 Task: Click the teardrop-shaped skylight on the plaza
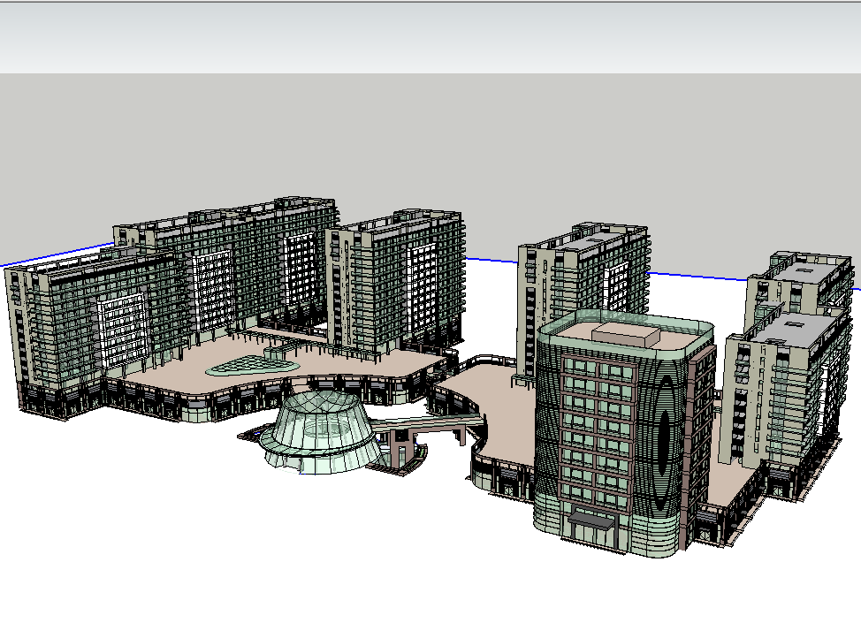click(252, 365)
